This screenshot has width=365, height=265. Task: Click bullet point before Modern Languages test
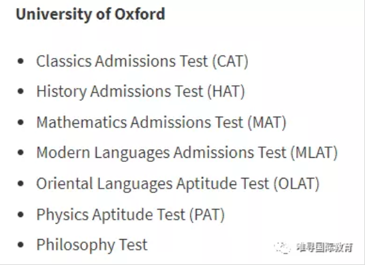[21, 152]
